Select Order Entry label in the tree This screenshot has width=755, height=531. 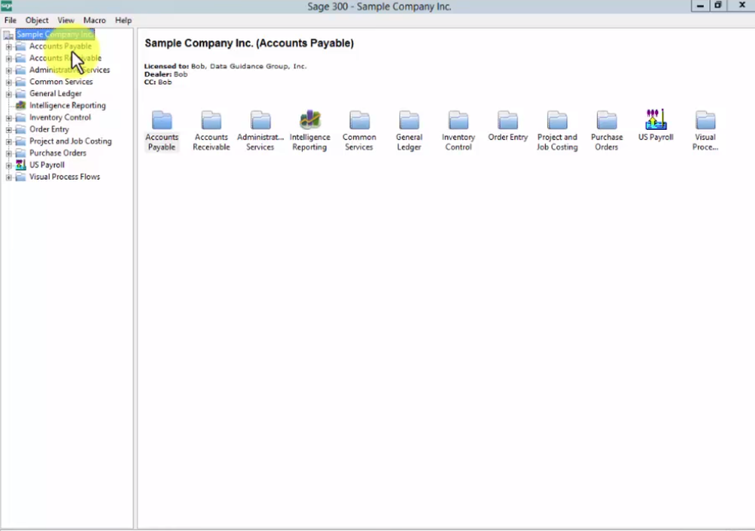click(49, 129)
